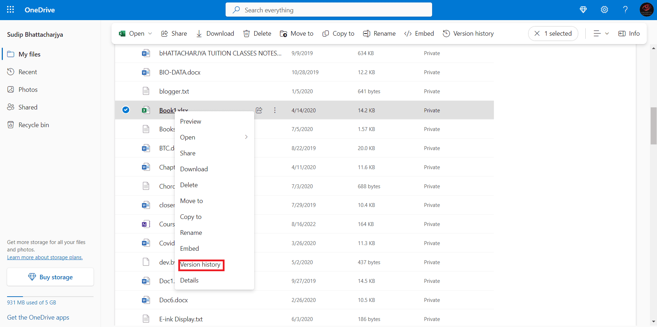
Task: Click the file icon of E-ink Display.txt
Action: point(146,319)
